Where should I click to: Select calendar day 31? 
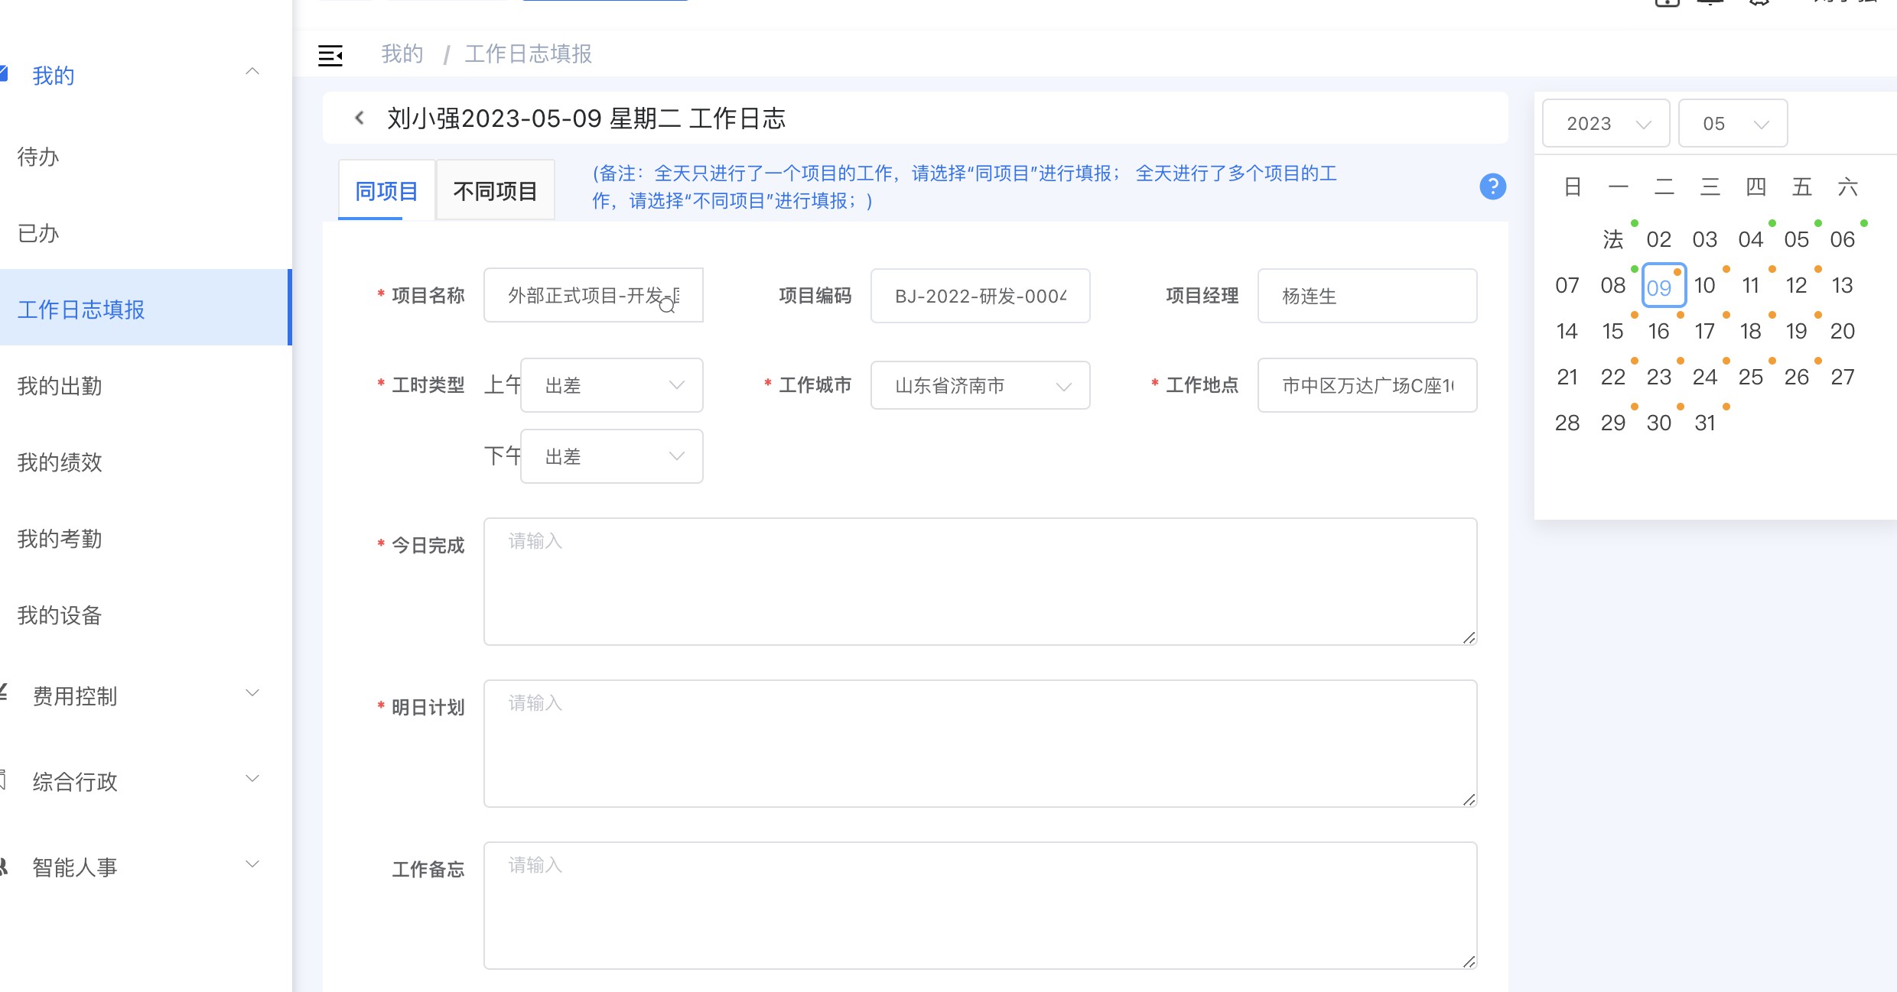(1705, 423)
